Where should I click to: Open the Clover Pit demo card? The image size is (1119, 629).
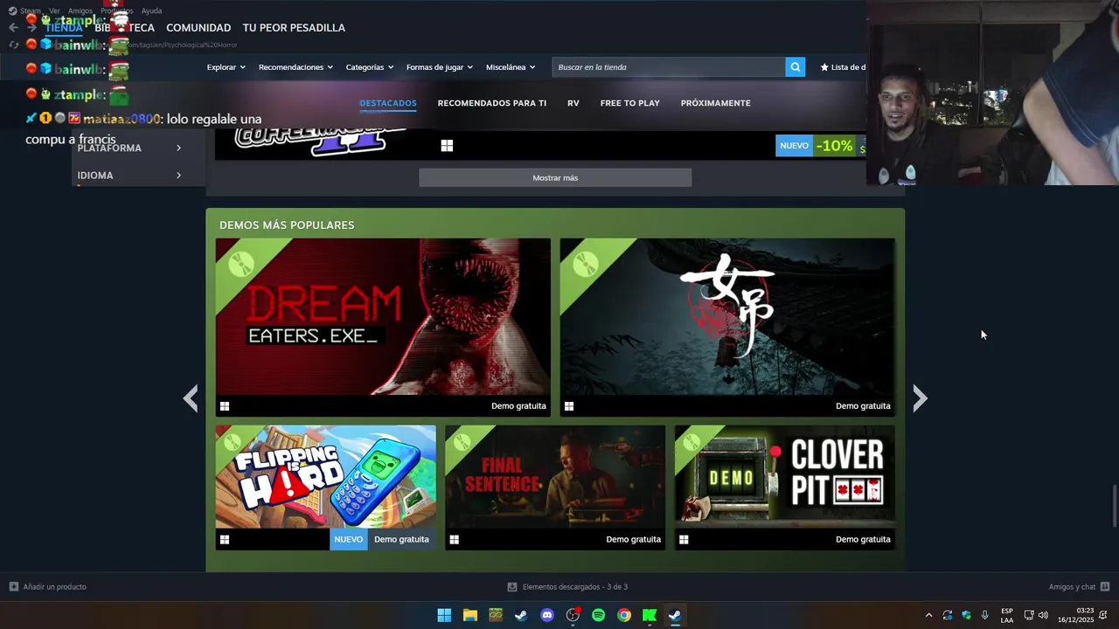(x=785, y=487)
